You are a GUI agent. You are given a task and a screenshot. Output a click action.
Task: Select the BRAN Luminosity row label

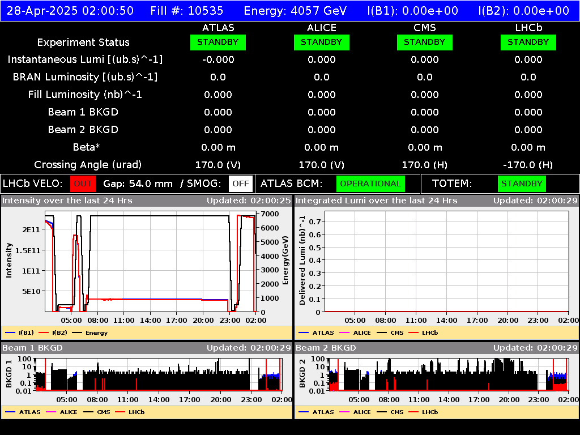pyautogui.click(x=85, y=77)
